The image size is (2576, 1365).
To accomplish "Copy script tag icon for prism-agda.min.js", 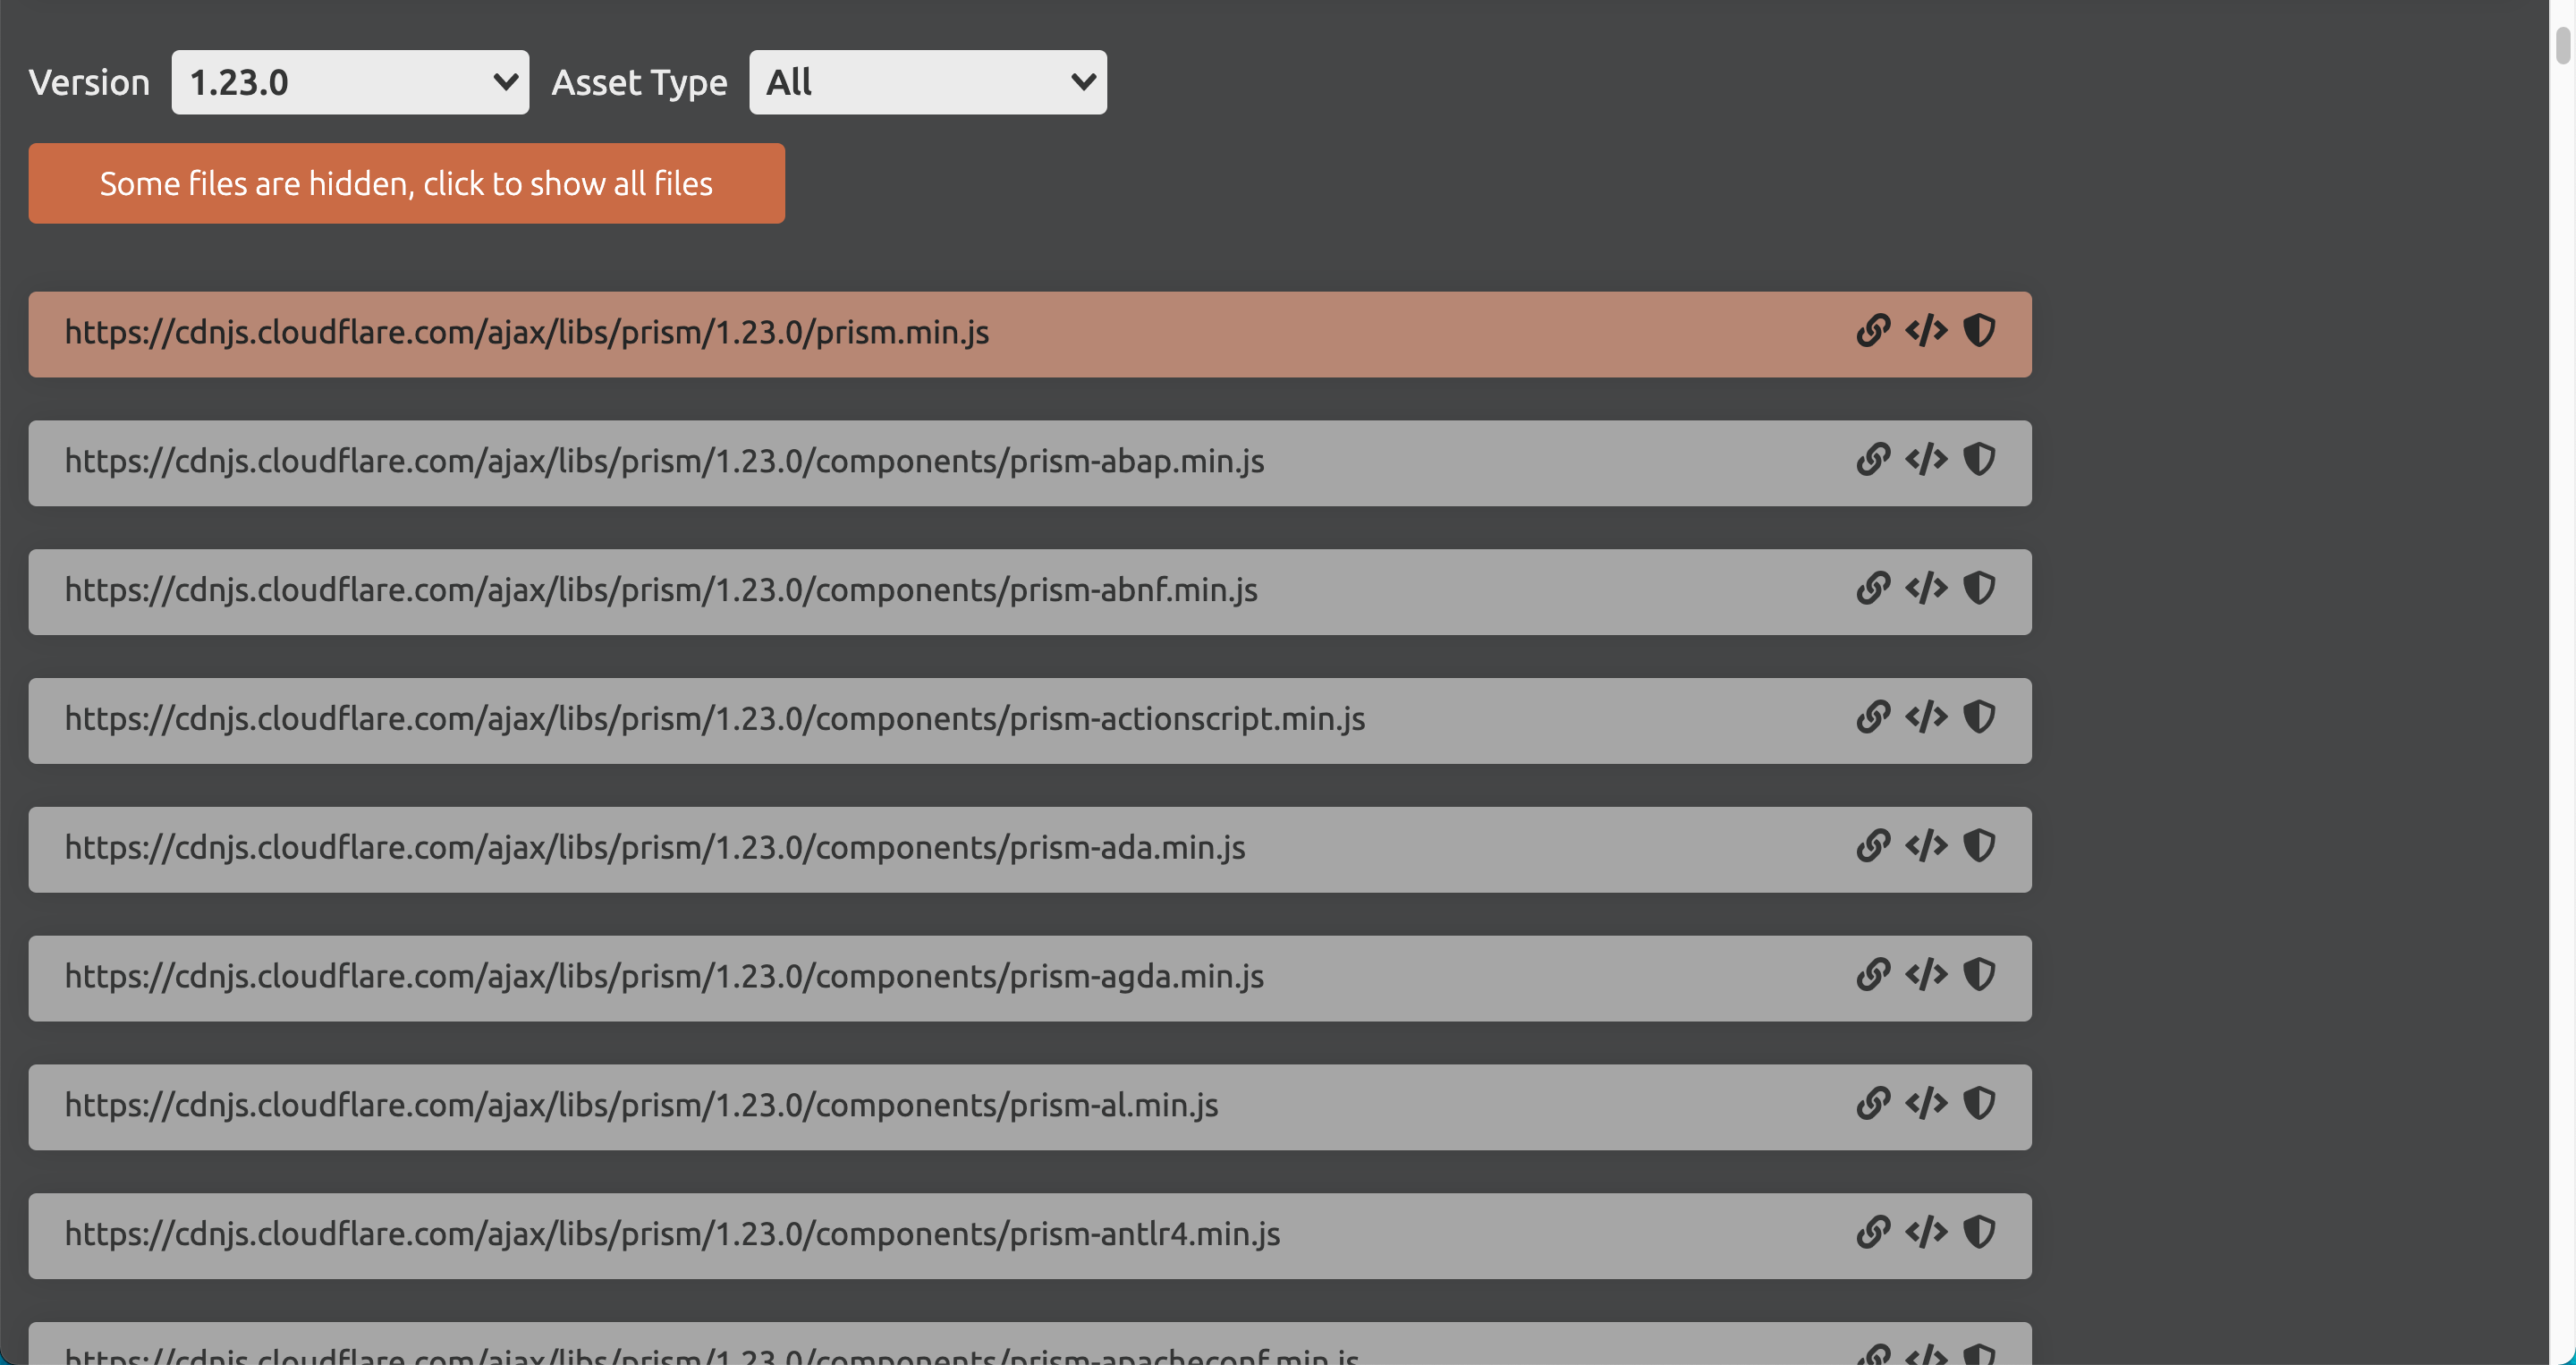I will click(x=1926, y=975).
